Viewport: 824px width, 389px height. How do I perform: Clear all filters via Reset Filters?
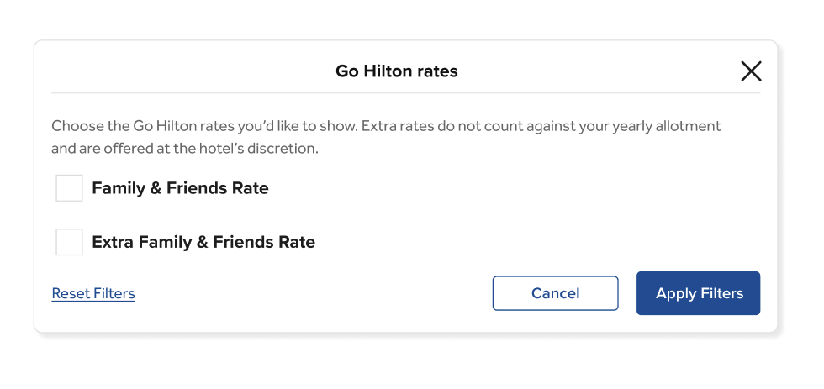(93, 293)
